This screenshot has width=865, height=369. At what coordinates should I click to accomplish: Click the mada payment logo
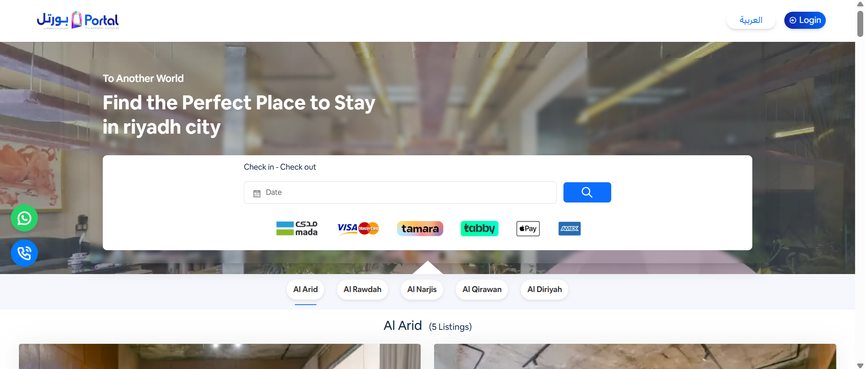point(297,229)
